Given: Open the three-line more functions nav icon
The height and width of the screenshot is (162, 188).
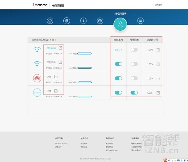Looking at the screenshot, I should pos(140,21).
